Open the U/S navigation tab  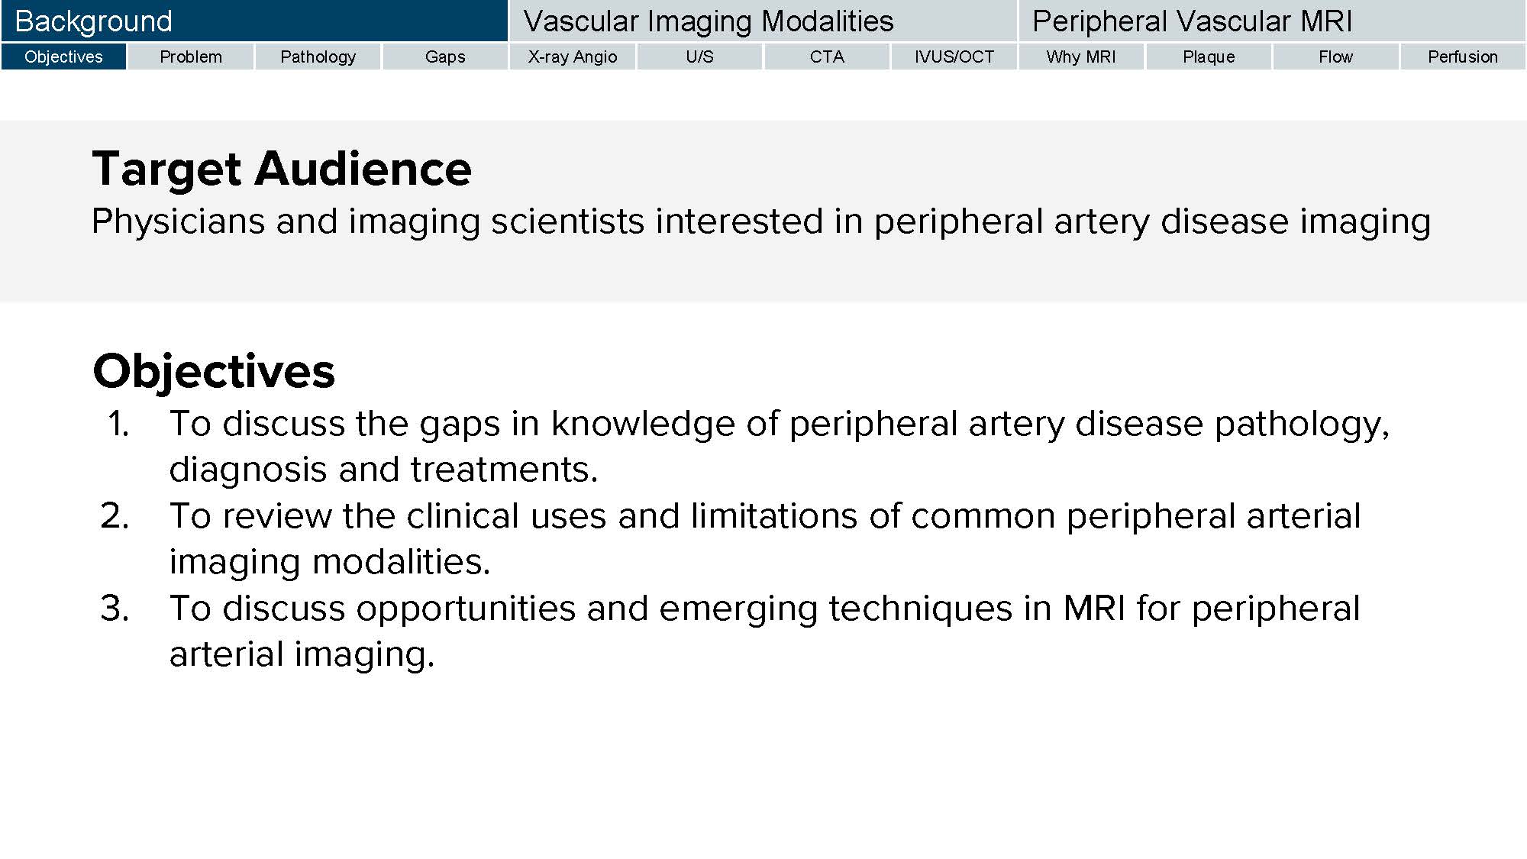pos(699,57)
